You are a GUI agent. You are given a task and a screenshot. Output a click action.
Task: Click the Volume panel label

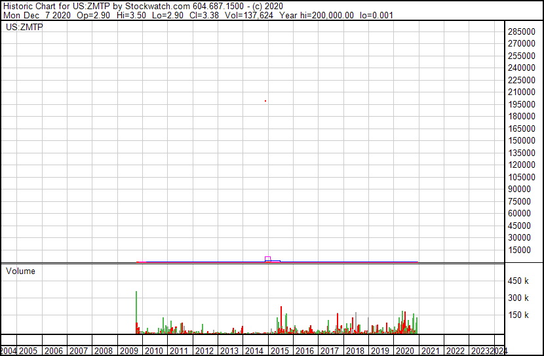(20, 271)
